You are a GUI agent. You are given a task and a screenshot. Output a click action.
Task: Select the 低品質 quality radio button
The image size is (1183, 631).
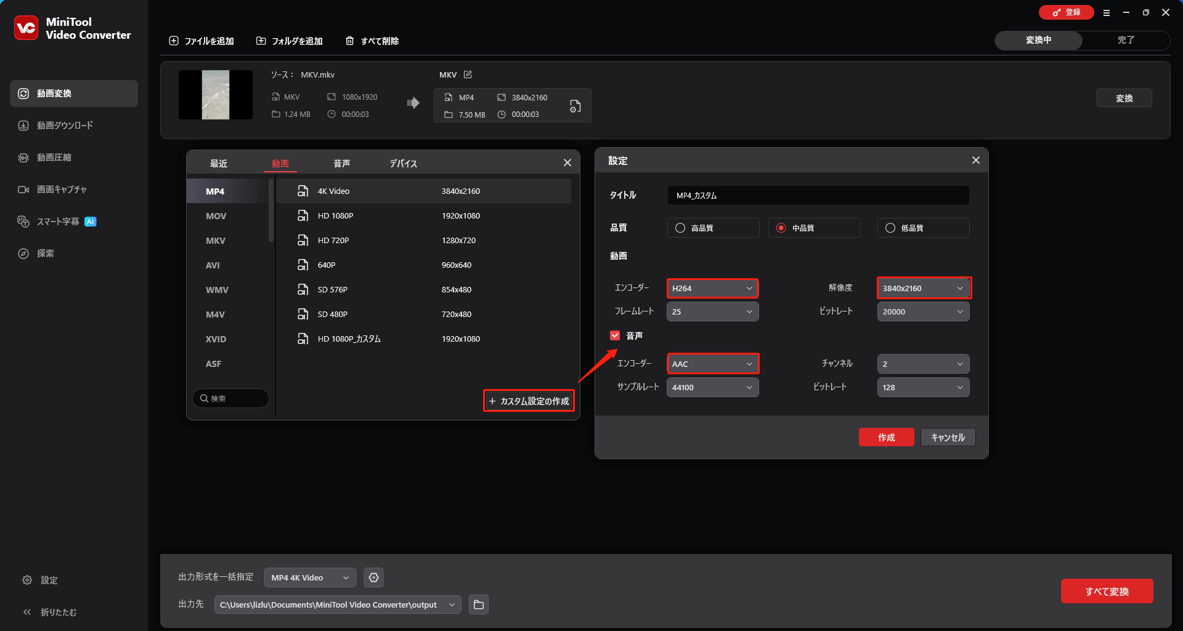[x=890, y=227]
